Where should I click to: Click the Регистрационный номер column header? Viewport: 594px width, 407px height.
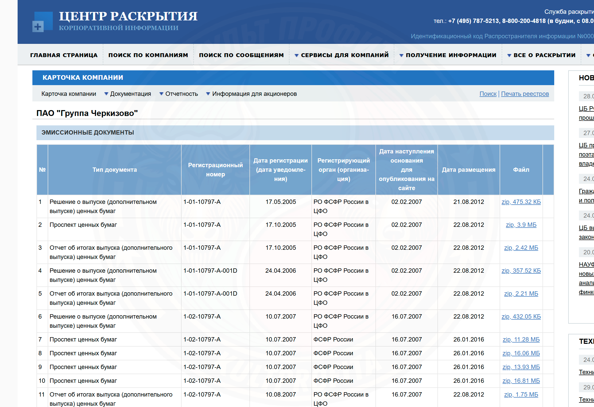pos(216,170)
